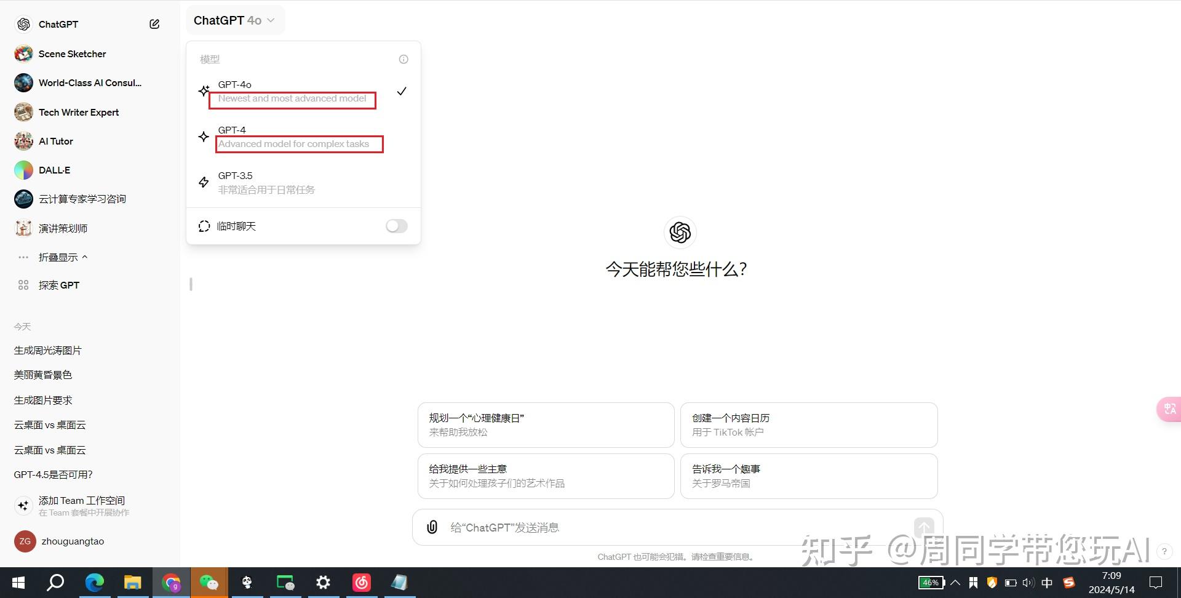Enable the 临时聊天 toggle
This screenshot has height=598, width=1181.
coord(396,226)
